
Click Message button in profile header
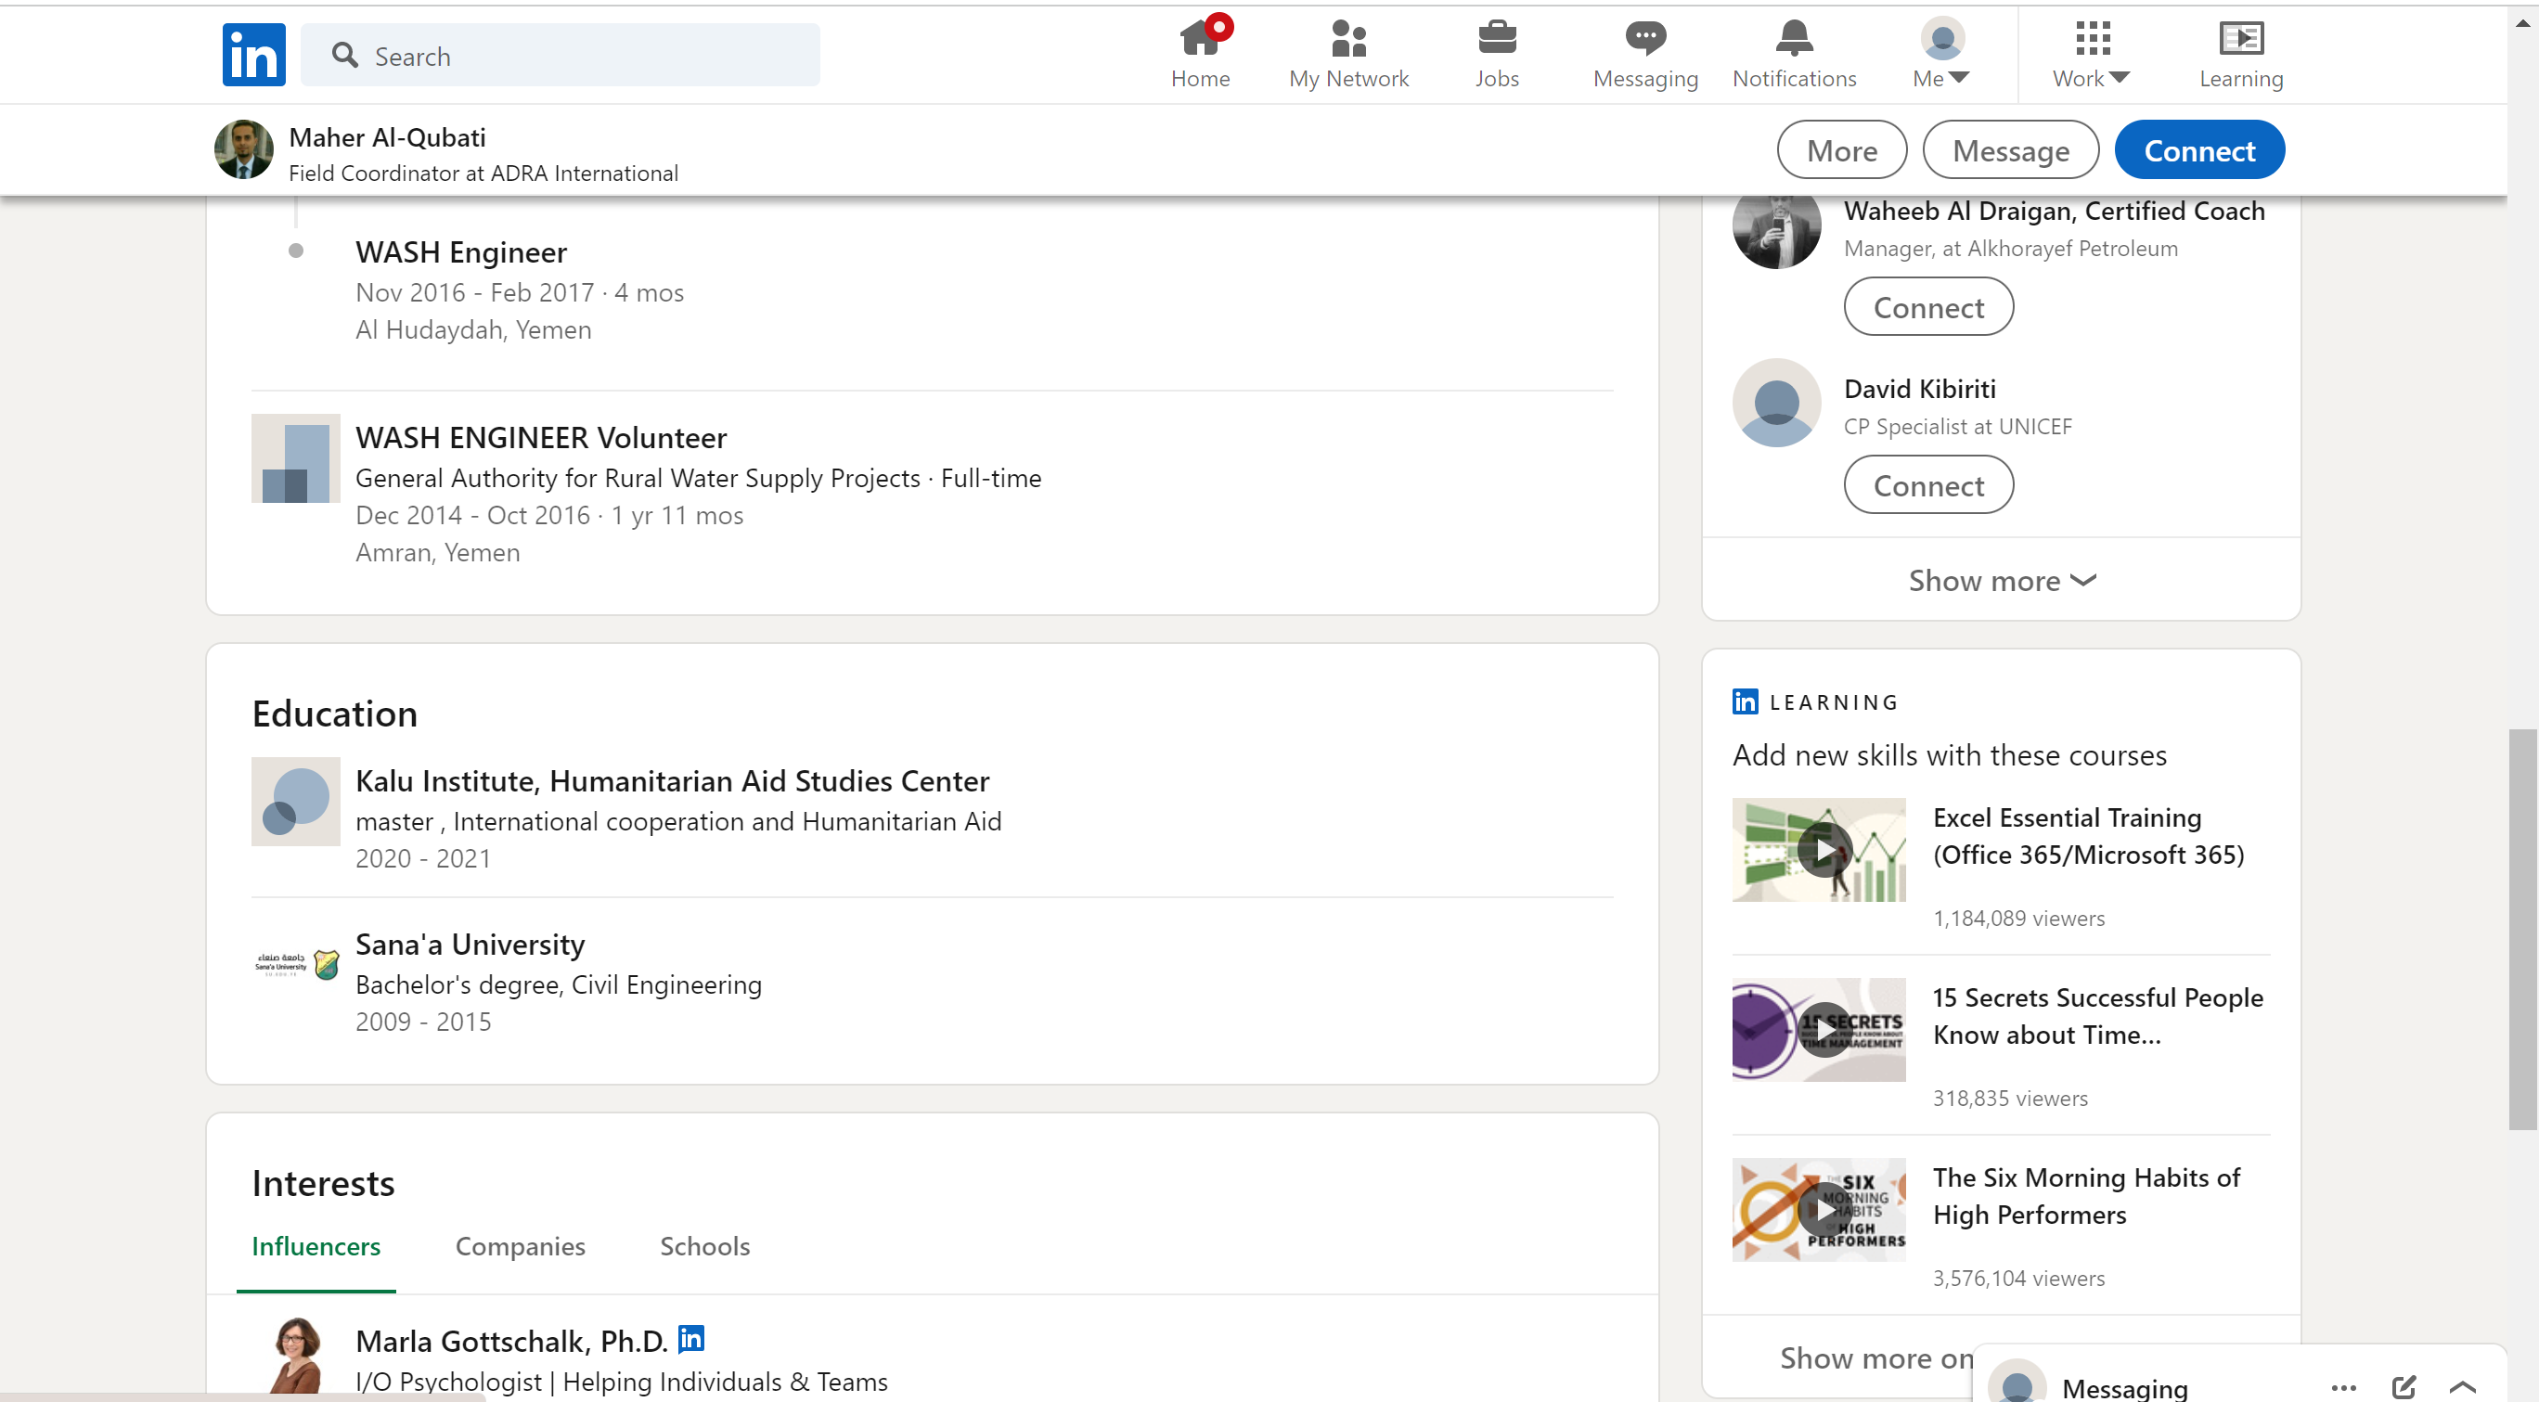pos(2010,150)
